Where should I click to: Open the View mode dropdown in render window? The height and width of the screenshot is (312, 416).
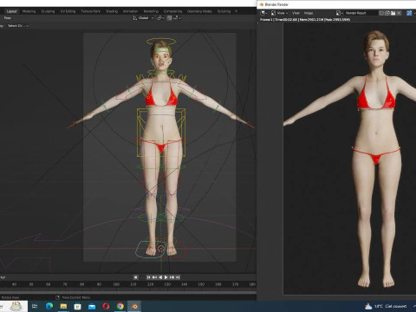[279, 13]
